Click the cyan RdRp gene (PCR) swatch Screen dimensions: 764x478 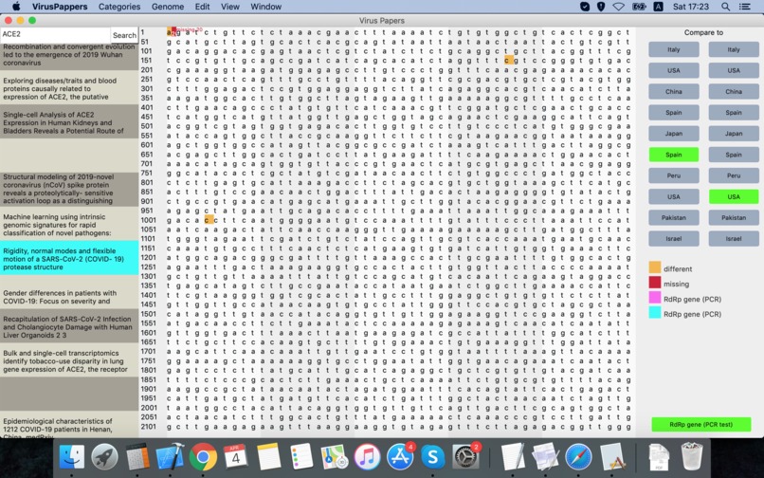655,313
